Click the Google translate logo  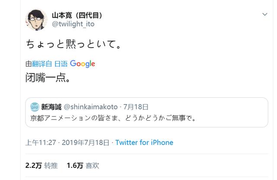tap(83, 64)
